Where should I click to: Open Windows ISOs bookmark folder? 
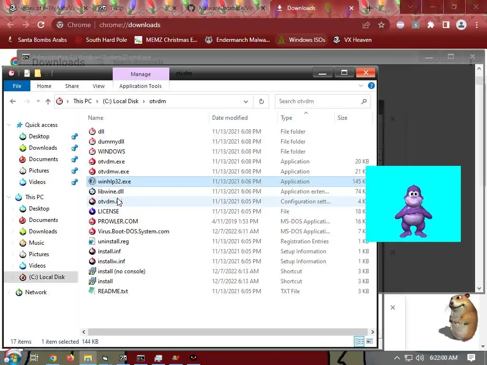(302, 40)
